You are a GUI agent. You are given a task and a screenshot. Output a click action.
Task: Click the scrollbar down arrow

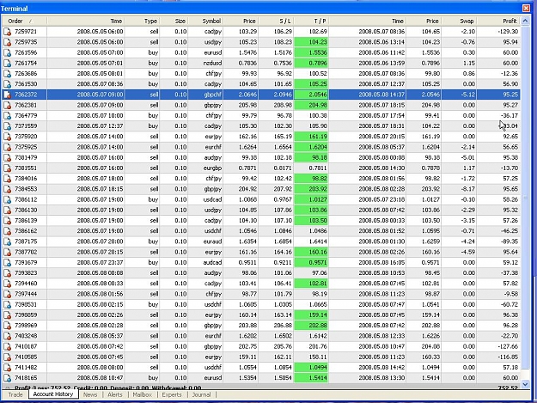pyautogui.click(x=525, y=384)
